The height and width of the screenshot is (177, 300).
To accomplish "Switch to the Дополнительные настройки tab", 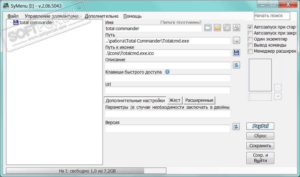I will click(x=135, y=100).
